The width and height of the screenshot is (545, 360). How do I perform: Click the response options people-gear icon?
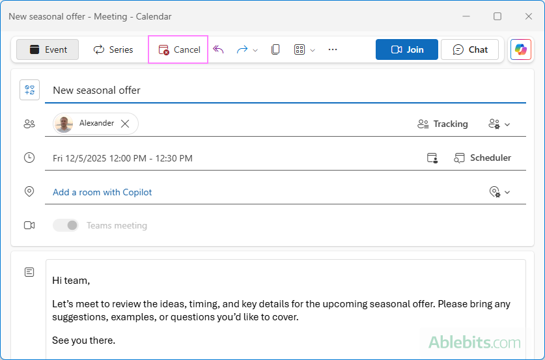tap(494, 124)
